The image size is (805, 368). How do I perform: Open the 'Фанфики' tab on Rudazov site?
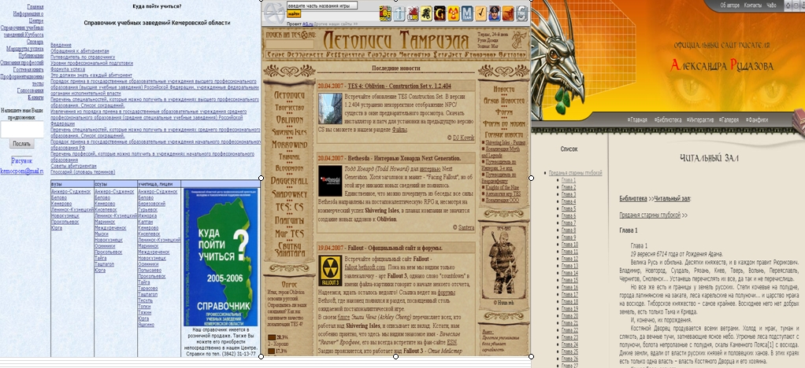coord(759,120)
